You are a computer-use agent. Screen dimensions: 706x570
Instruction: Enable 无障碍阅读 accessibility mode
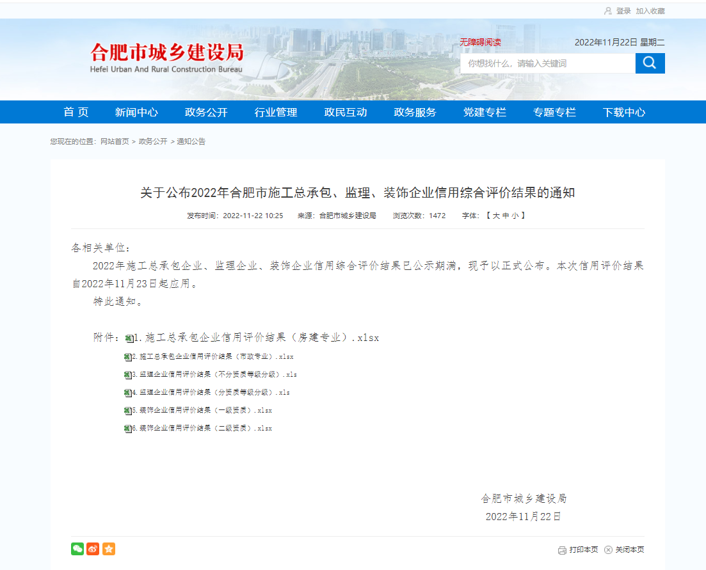(480, 42)
